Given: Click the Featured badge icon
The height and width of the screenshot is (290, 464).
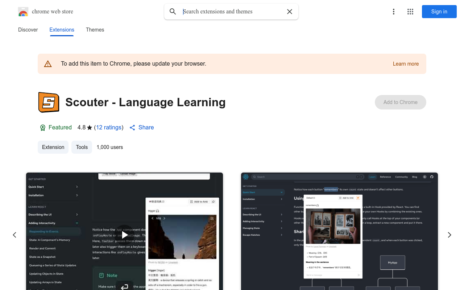Looking at the screenshot, I should point(43,128).
